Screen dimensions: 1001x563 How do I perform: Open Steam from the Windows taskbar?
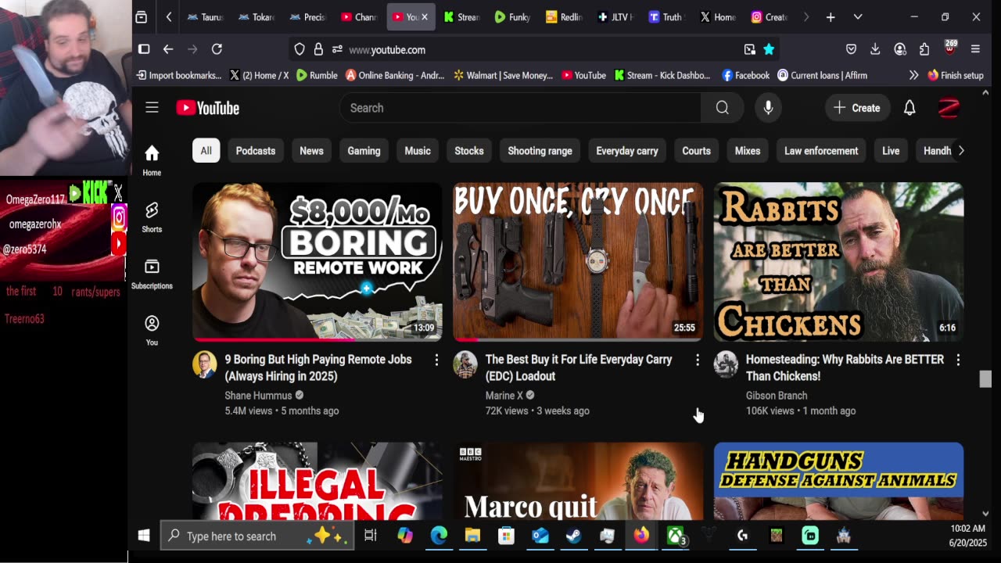[573, 536]
